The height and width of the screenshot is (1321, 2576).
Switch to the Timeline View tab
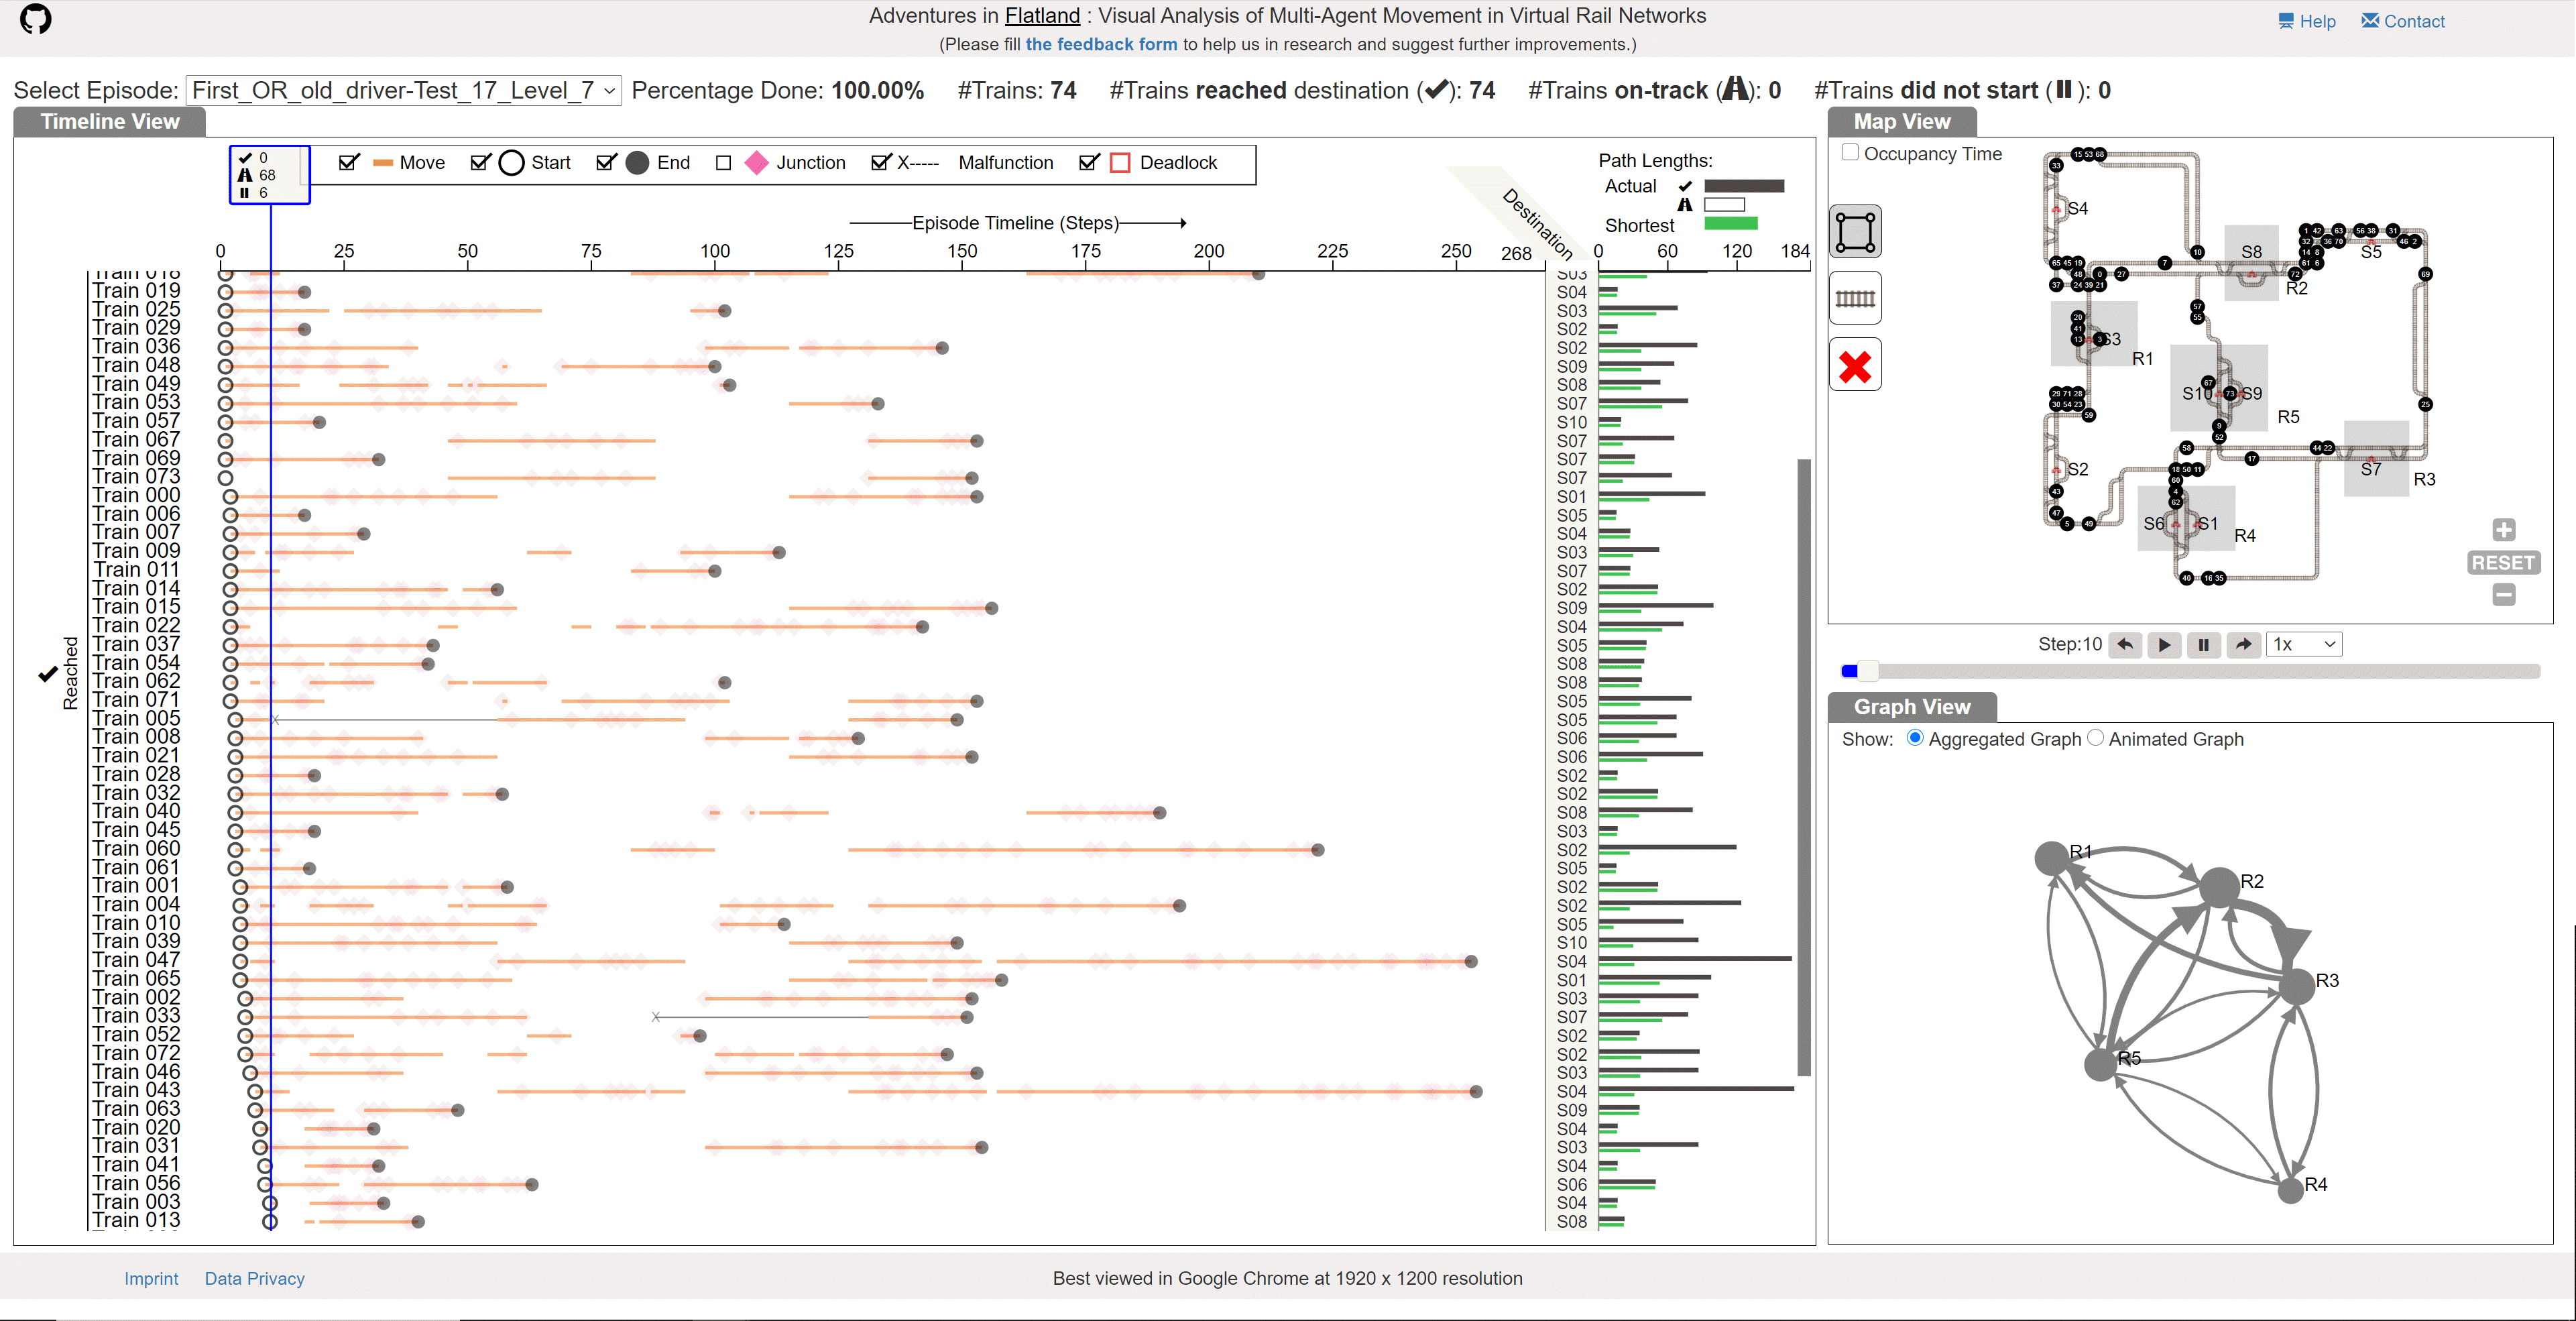(x=109, y=121)
